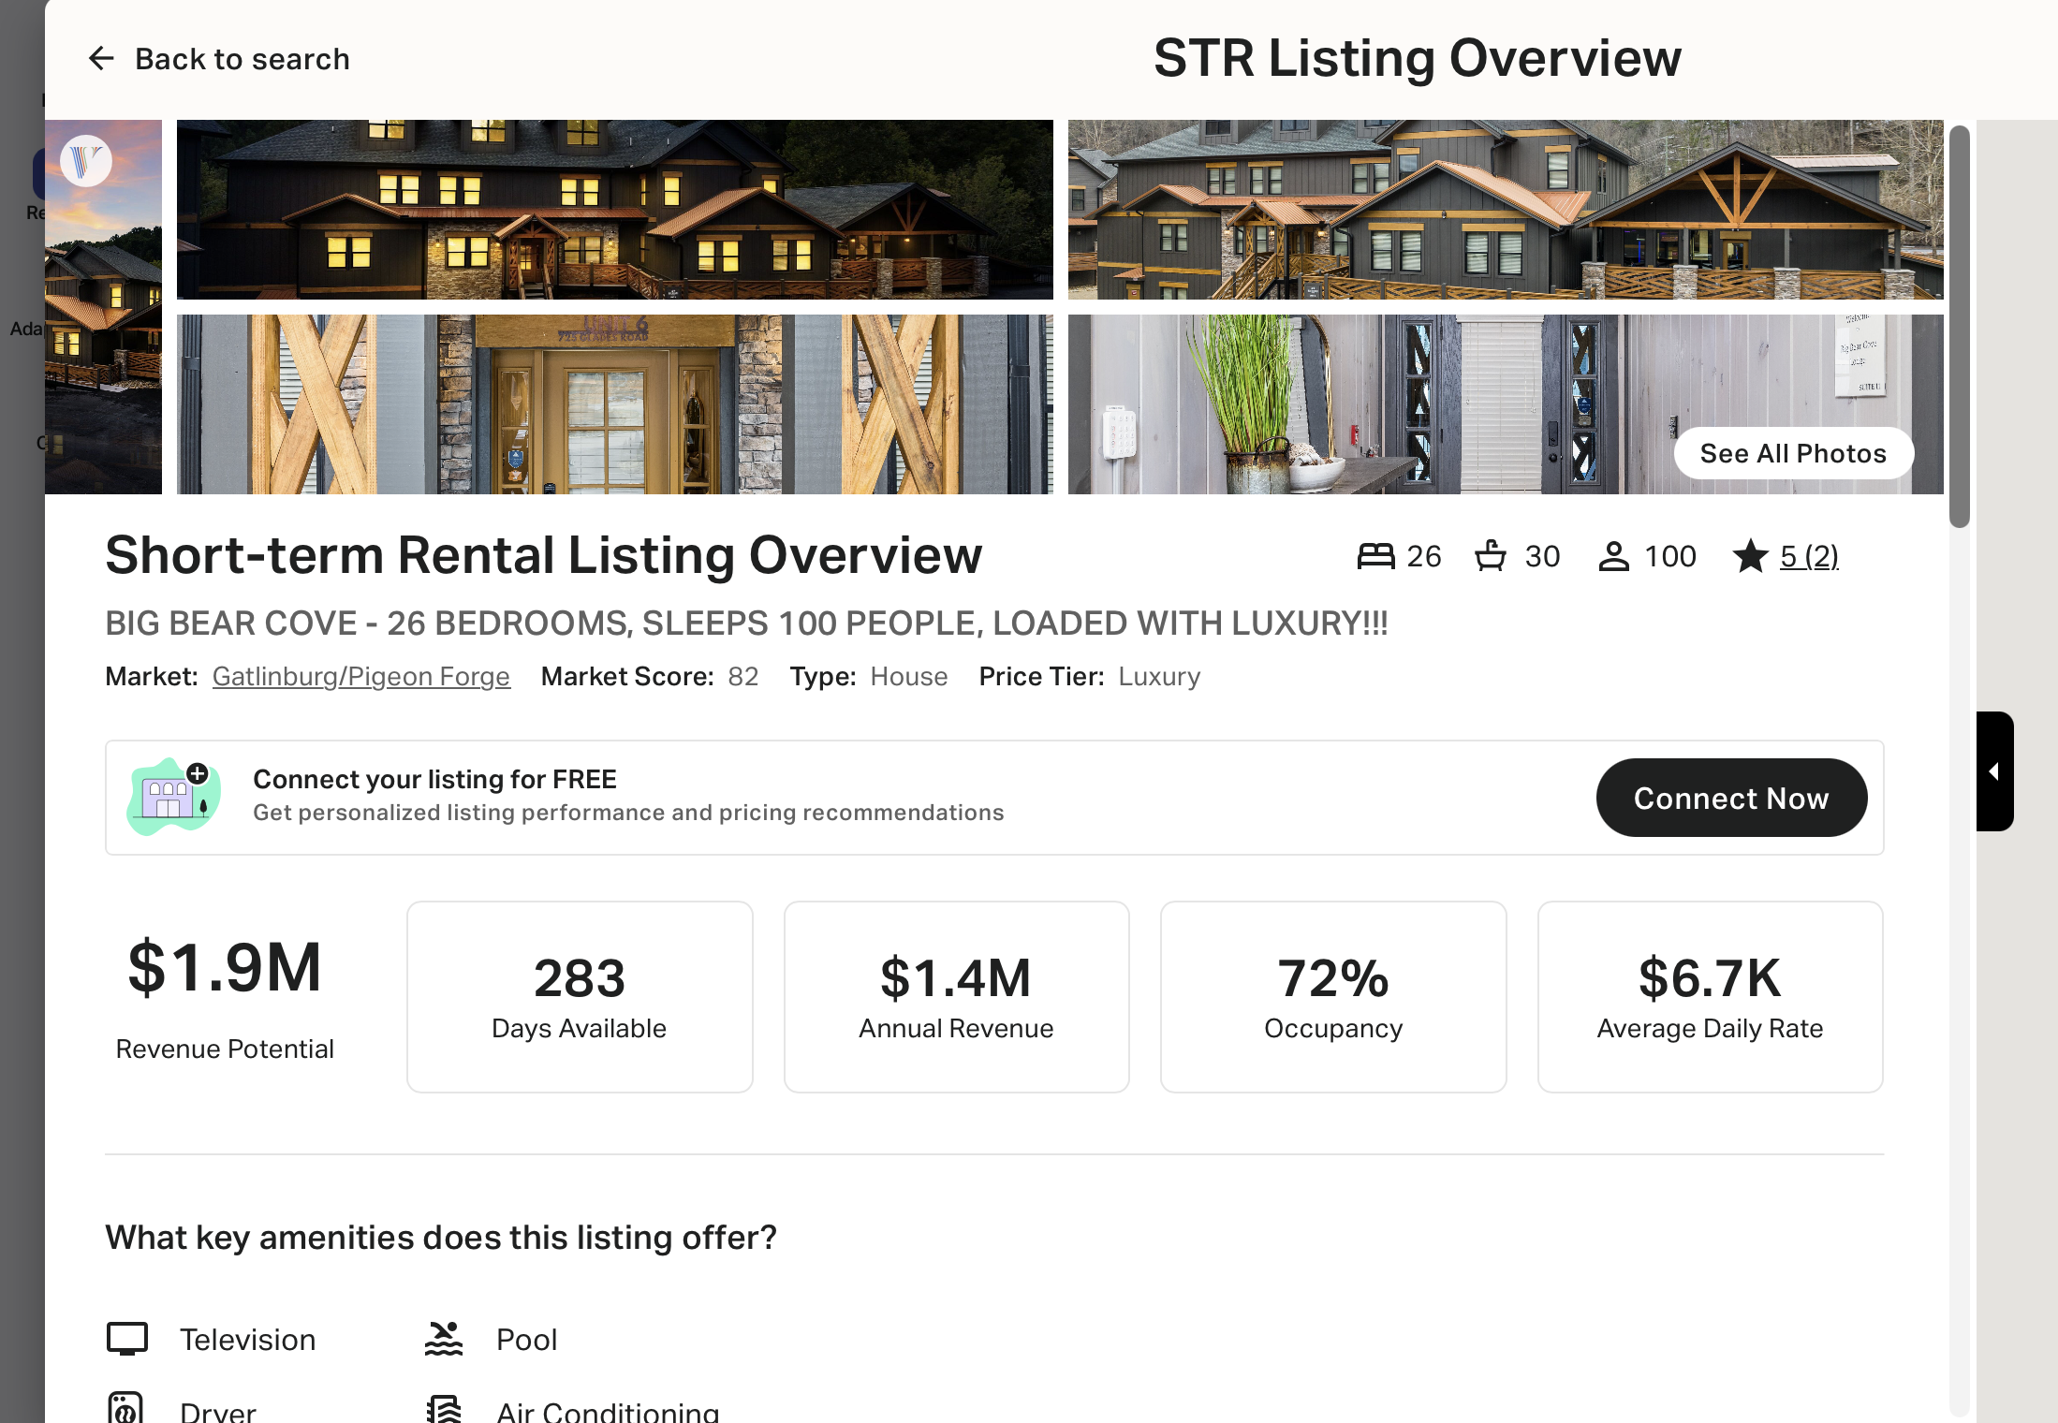The height and width of the screenshot is (1423, 2058).
Task: Click the Television amenity icon
Action: click(x=127, y=1339)
